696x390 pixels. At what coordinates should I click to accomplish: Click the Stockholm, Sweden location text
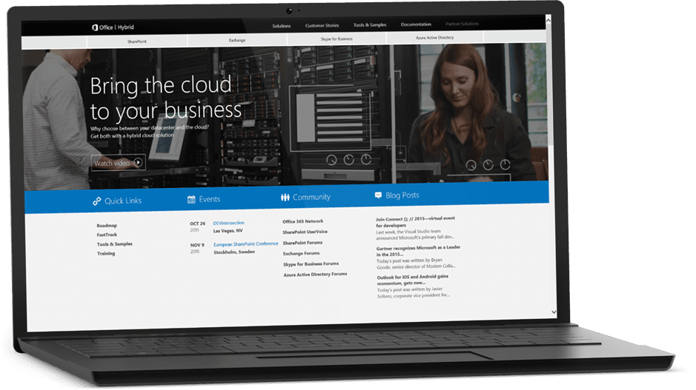pyautogui.click(x=234, y=252)
